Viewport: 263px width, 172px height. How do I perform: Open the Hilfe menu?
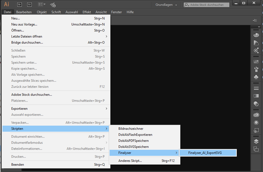coord(130,12)
